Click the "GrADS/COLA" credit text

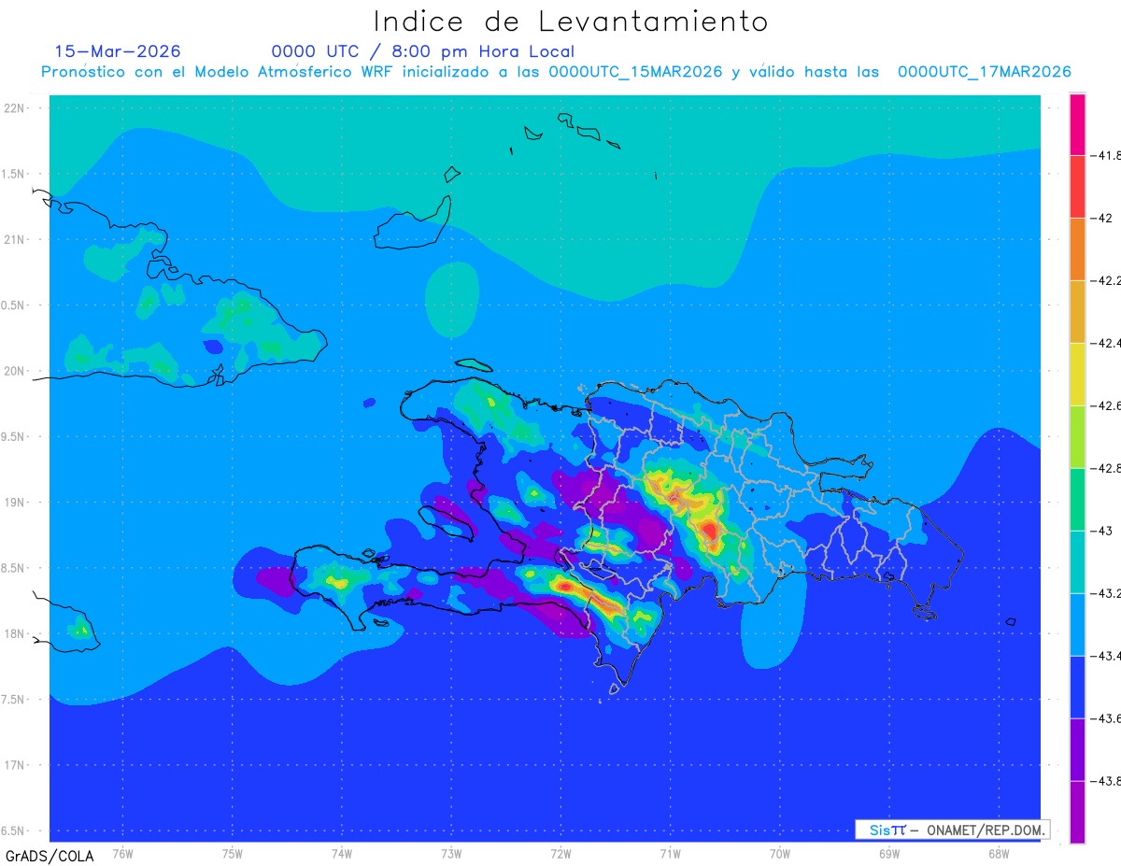pos(50,856)
